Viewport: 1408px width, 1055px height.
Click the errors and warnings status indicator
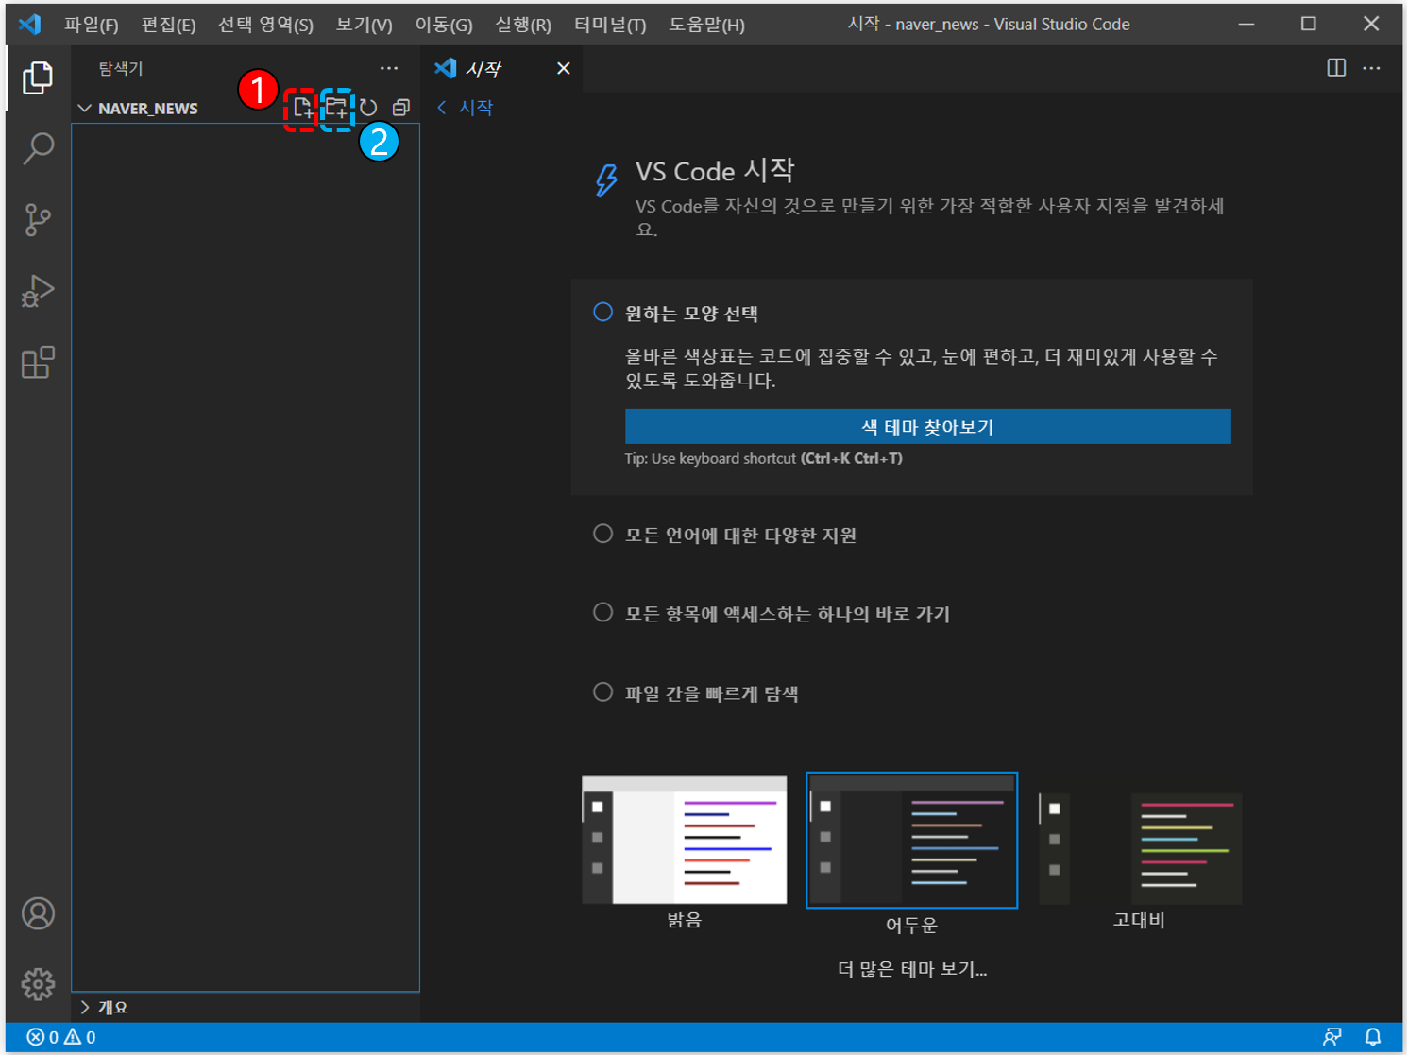point(61,1037)
